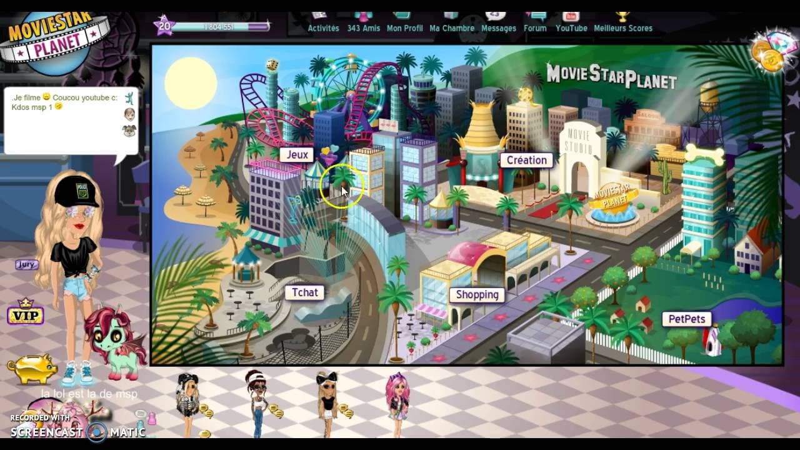Select the avatar with Mickey ears hat
800x450 pixels.
187,404
